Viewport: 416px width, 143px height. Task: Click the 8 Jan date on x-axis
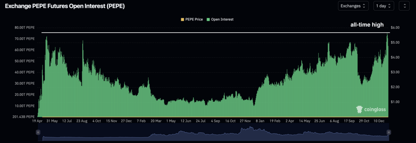(260, 121)
